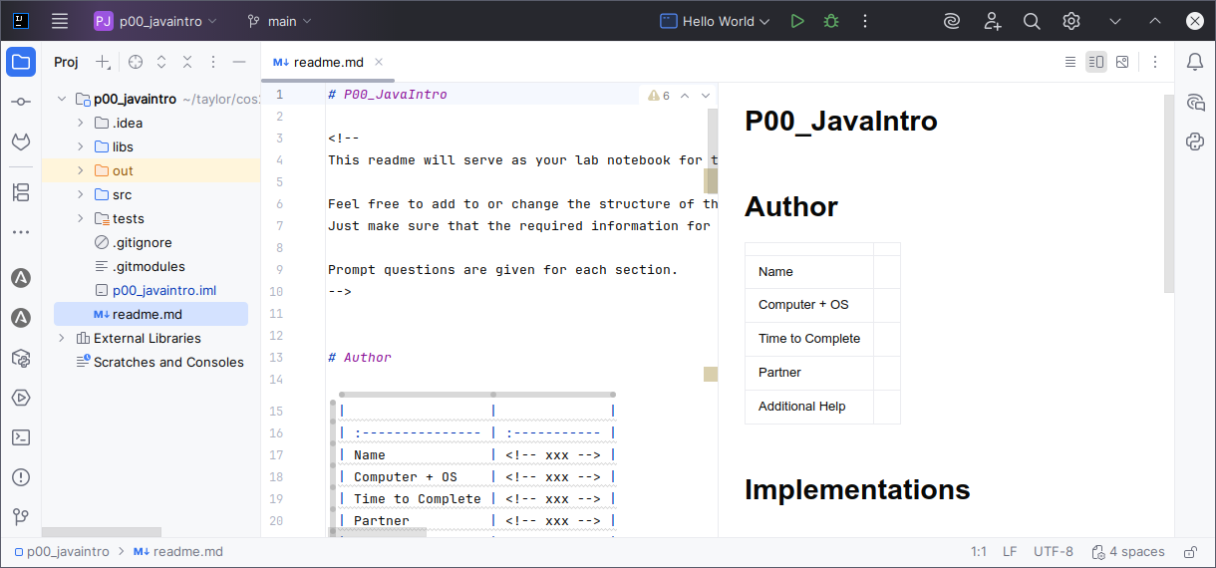The image size is (1216, 568).
Task: Open the main hamburger menu
Action: pos(60,21)
